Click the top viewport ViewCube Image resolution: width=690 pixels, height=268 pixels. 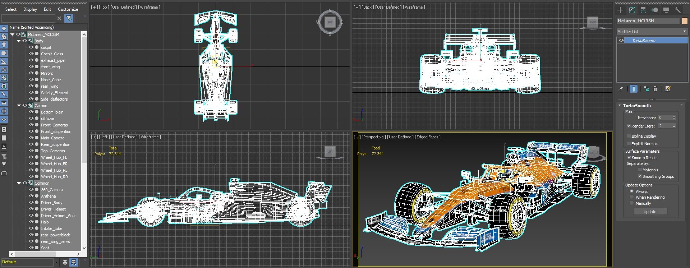pyautogui.click(x=330, y=22)
